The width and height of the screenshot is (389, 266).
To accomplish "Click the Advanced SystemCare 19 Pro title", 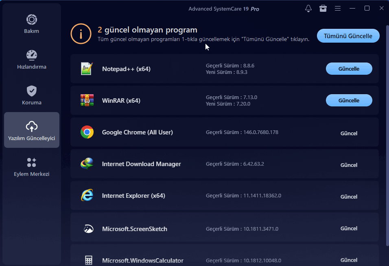I will click(224, 9).
